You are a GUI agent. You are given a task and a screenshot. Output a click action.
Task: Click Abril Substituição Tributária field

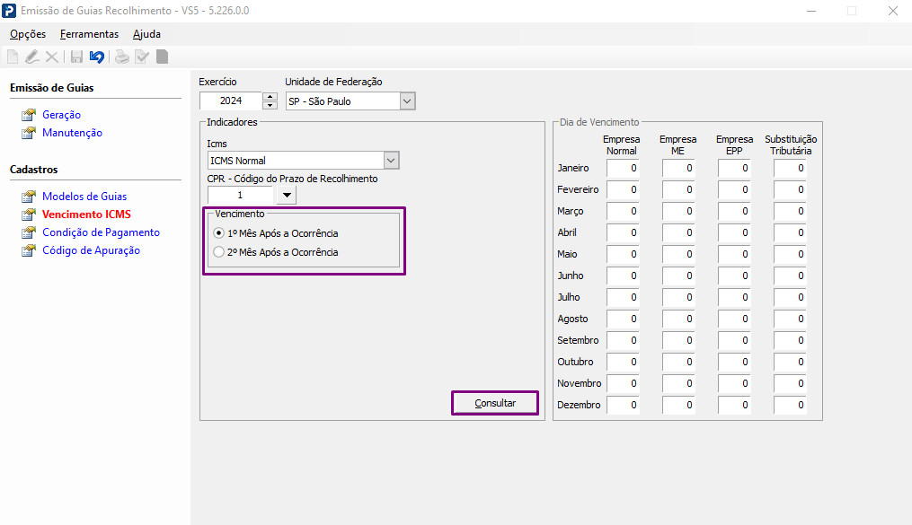click(791, 232)
